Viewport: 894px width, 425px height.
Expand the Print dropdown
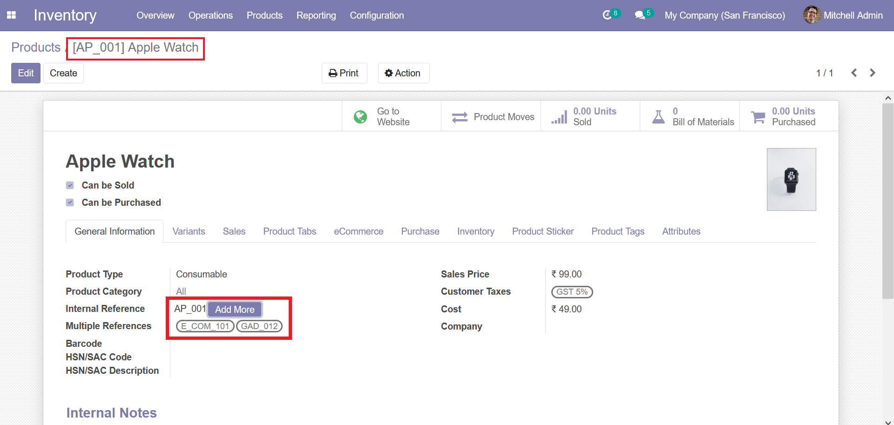pos(344,73)
